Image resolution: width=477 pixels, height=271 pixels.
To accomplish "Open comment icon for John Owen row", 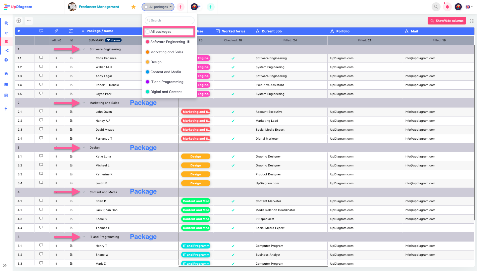I will tap(41, 111).
